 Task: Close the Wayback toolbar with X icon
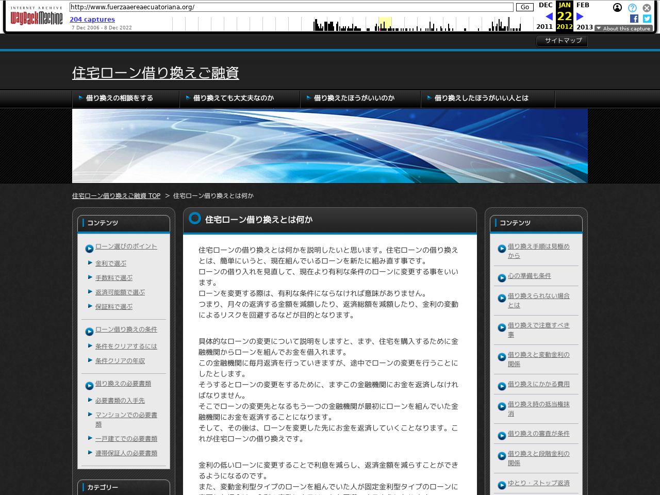click(647, 8)
